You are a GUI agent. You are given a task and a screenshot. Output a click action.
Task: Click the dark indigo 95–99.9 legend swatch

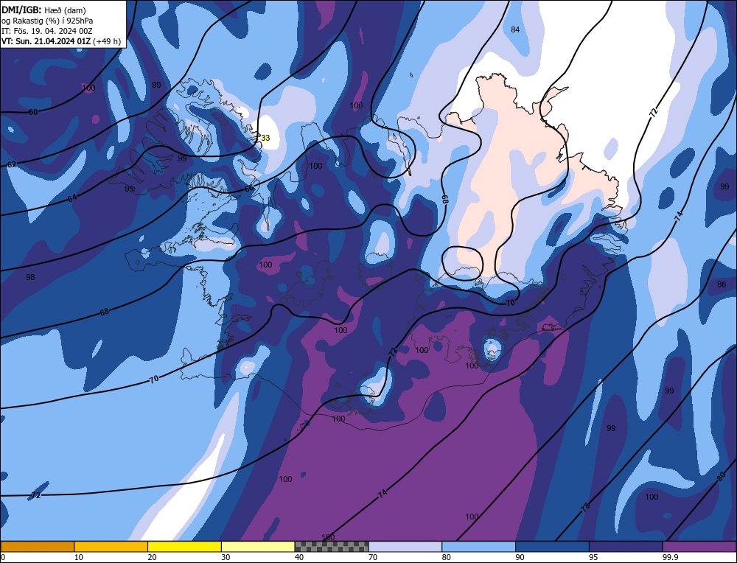[626, 546]
